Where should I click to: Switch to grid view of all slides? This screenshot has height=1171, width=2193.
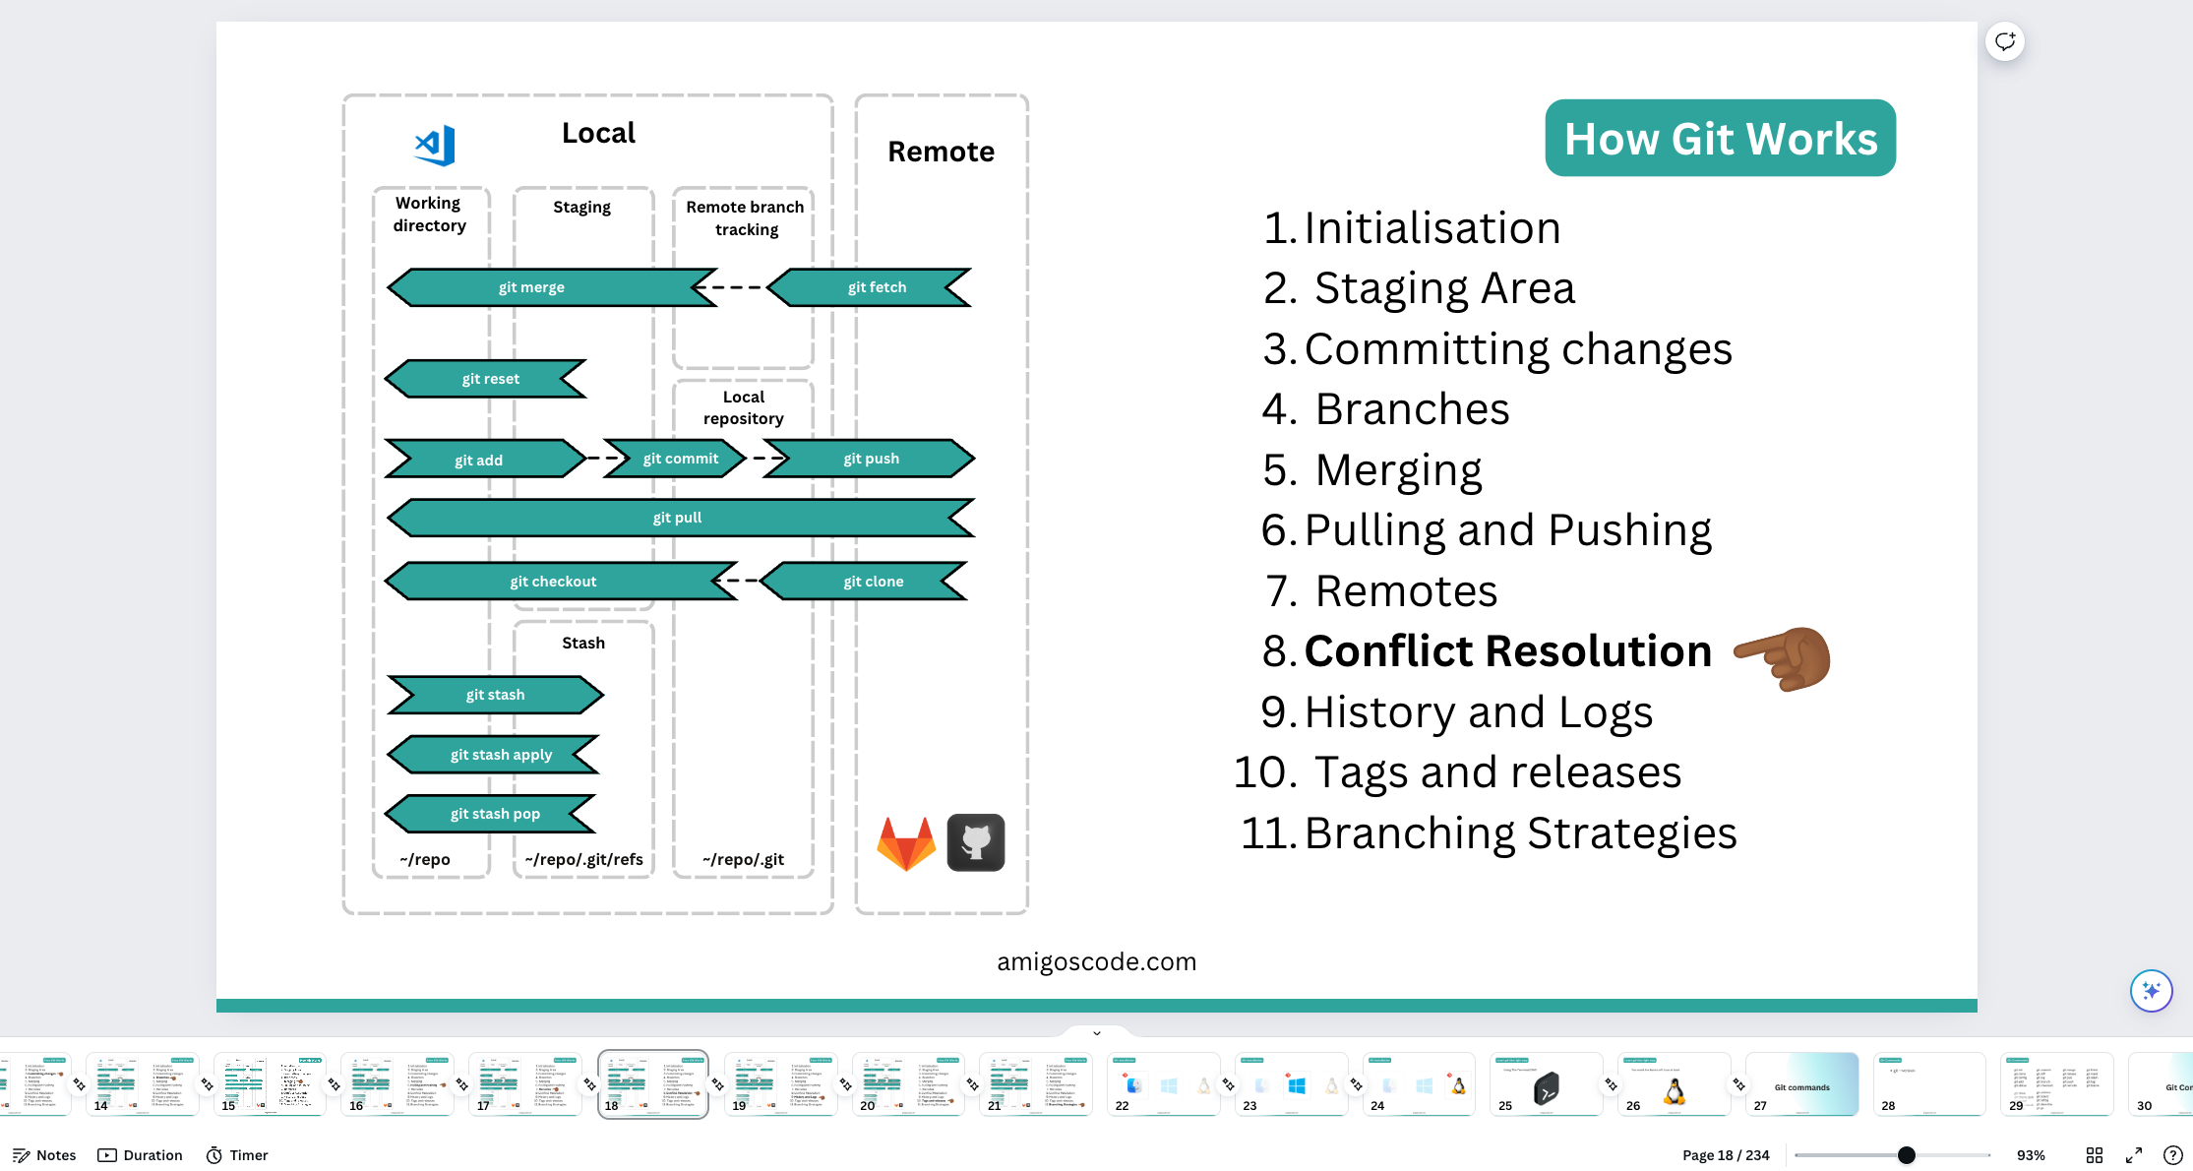point(2094,1155)
